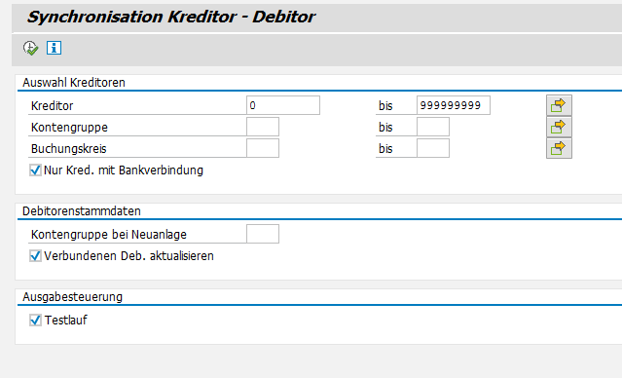622x378 pixels.
Task: Click the Kreditor field label
Action: click(x=52, y=106)
